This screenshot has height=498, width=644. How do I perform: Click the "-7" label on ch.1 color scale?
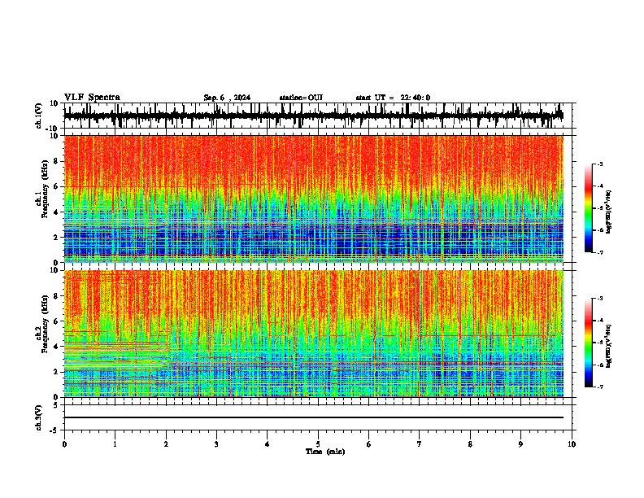click(x=600, y=252)
